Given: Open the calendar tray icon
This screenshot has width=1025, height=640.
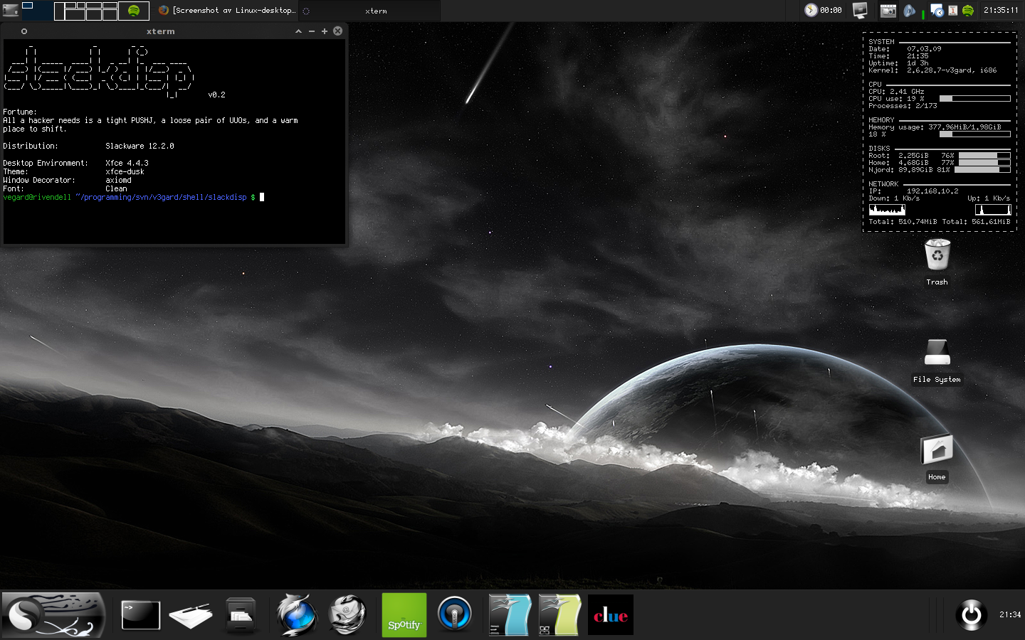Looking at the screenshot, I should pyautogui.click(x=952, y=10).
